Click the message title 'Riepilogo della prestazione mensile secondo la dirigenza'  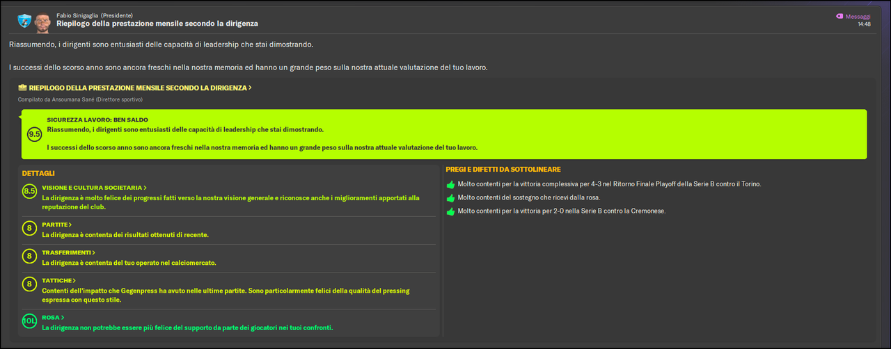click(x=157, y=23)
